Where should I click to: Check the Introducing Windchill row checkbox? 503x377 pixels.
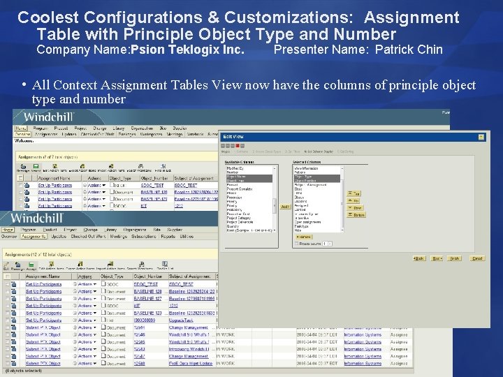(8, 349)
